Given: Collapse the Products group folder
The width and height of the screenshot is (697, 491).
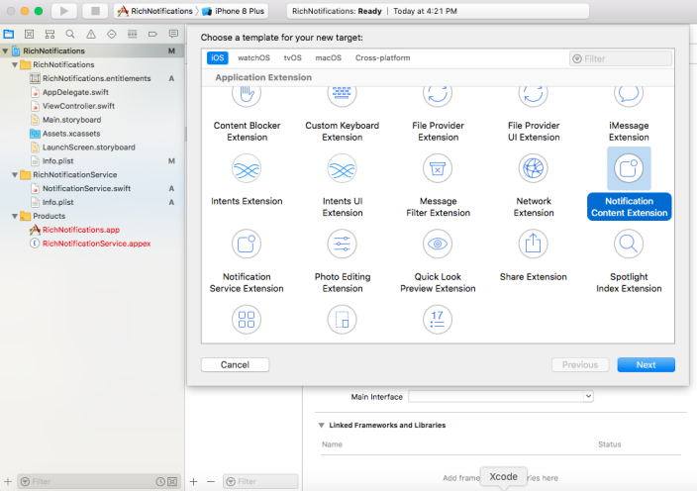Looking at the screenshot, I should point(15,217).
